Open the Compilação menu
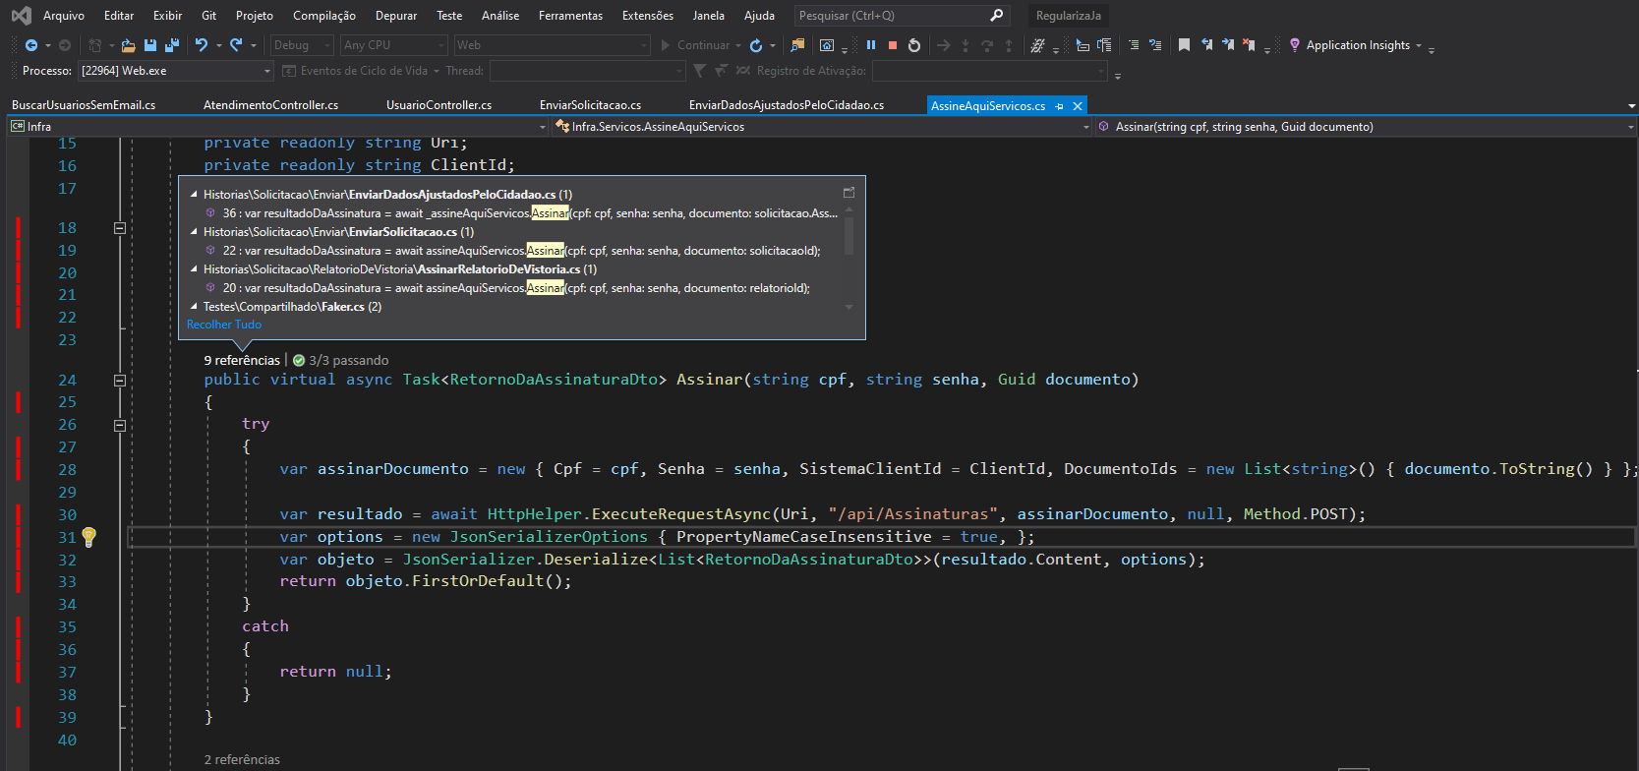1639x771 pixels. [x=324, y=16]
